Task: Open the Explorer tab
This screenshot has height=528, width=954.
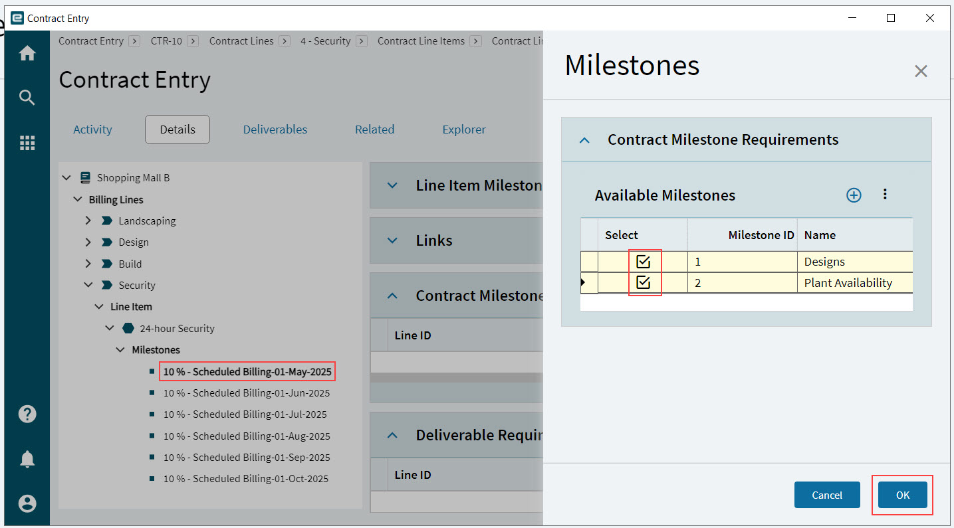Action: (464, 130)
